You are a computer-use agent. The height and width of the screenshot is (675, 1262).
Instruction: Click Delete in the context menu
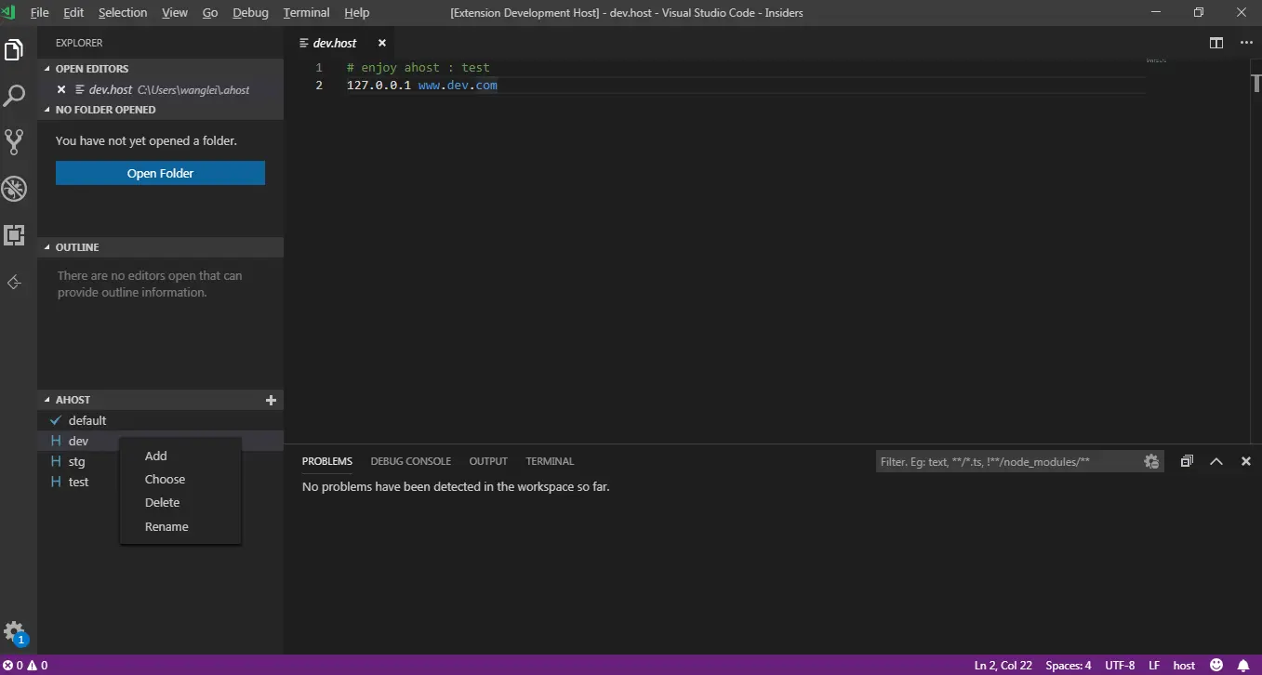coord(180,503)
